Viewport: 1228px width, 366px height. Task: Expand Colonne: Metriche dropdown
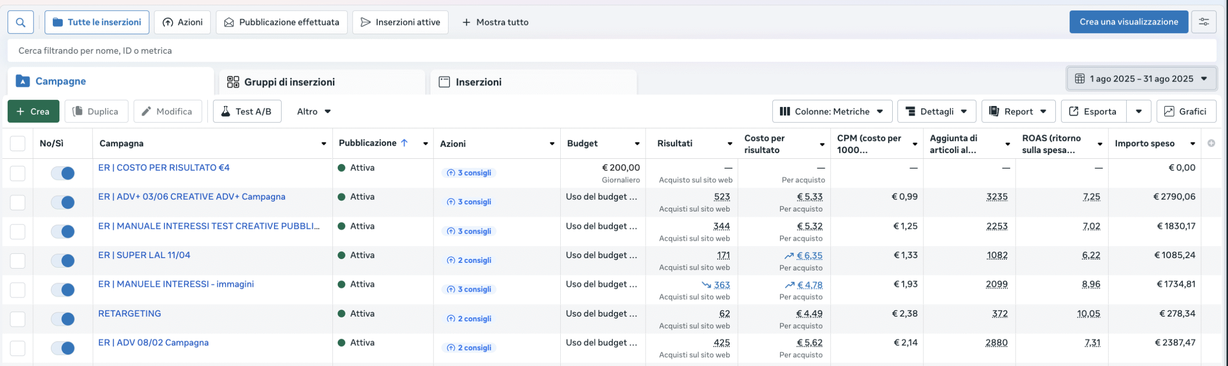pos(832,111)
